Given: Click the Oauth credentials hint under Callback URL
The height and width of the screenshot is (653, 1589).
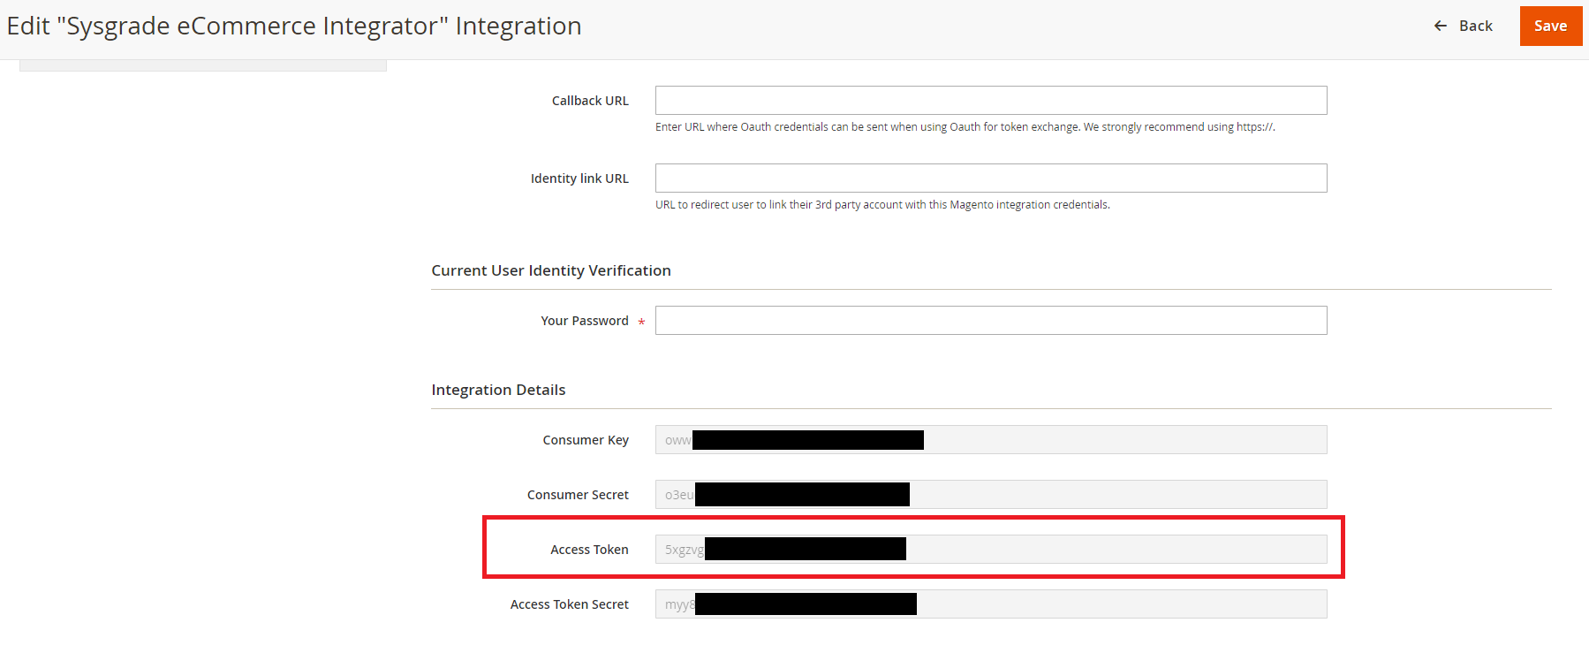Looking at the screenshot, I should [965, 127].
